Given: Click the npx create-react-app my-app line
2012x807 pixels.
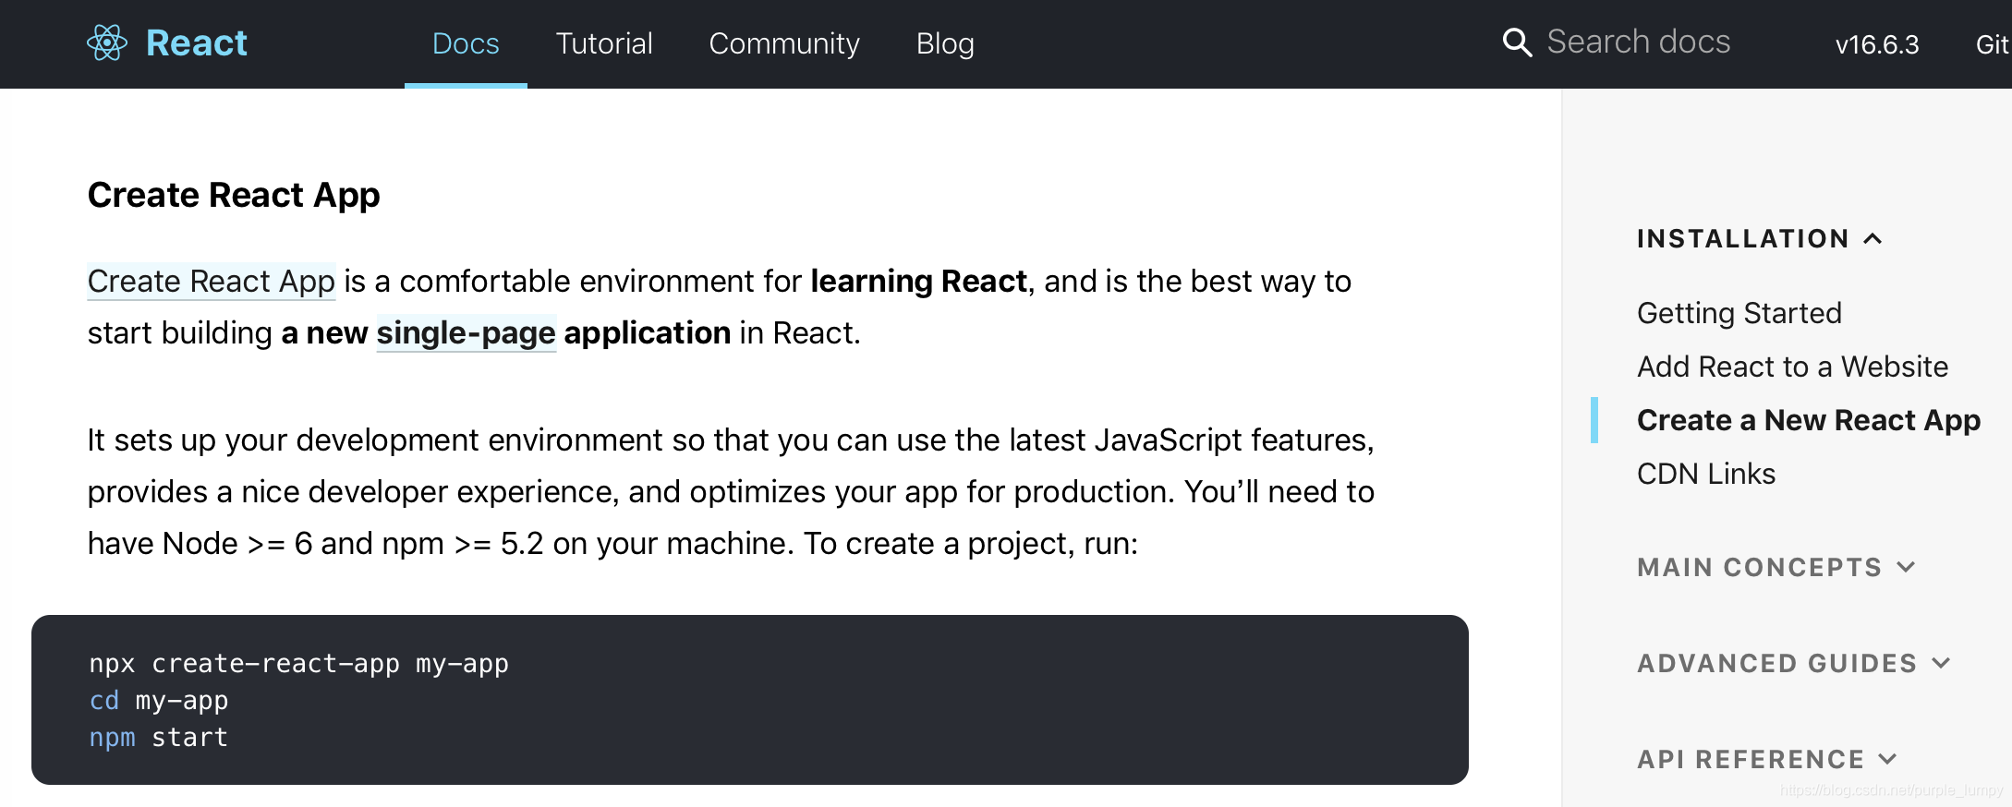Looking at the screenshot, I should tap(299, 663).
